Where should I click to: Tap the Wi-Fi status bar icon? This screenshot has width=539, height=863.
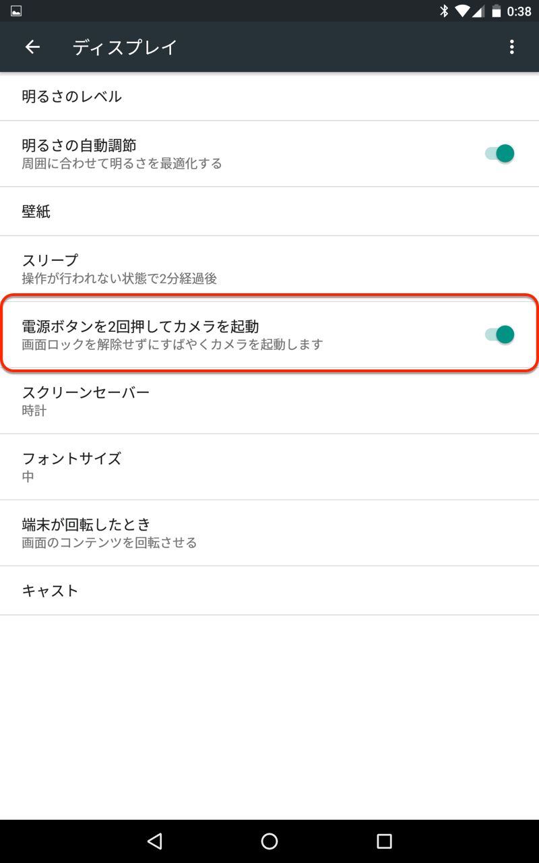tap(462, 11)
